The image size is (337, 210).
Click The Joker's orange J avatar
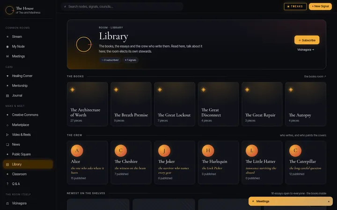(x=164, y=151)
